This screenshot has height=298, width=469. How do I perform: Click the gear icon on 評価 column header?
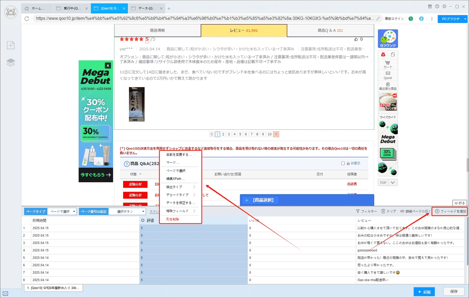pos(143,221)
